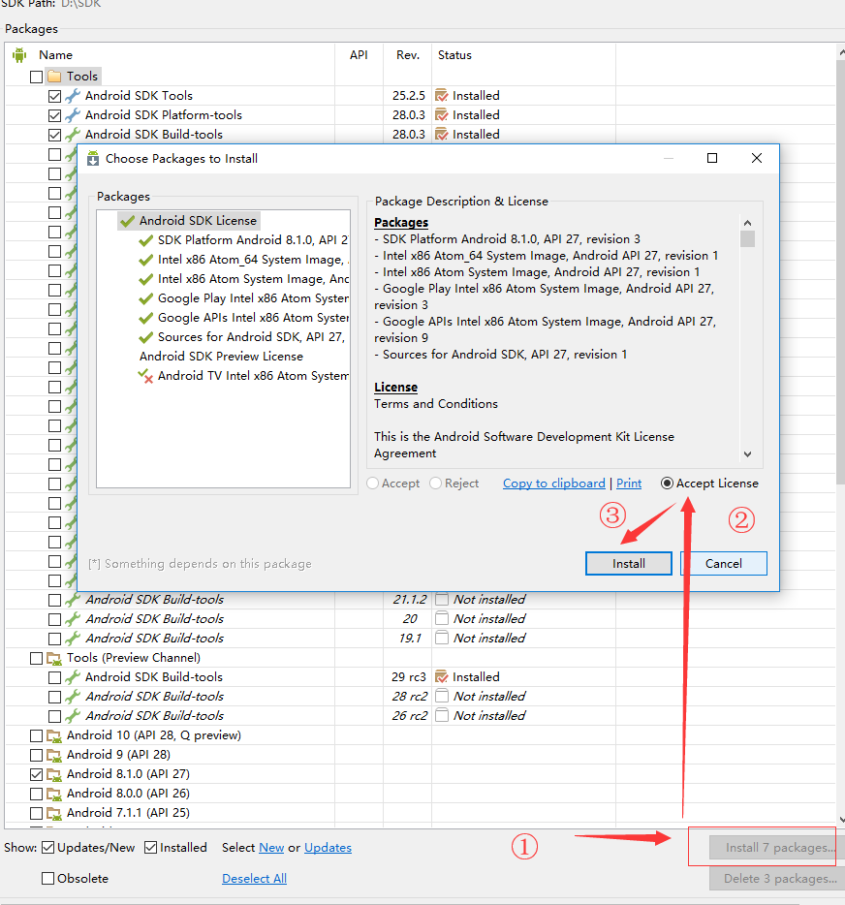
Task: Click the wrench icon for Android SDK Tools
Action: coord(73,96)
